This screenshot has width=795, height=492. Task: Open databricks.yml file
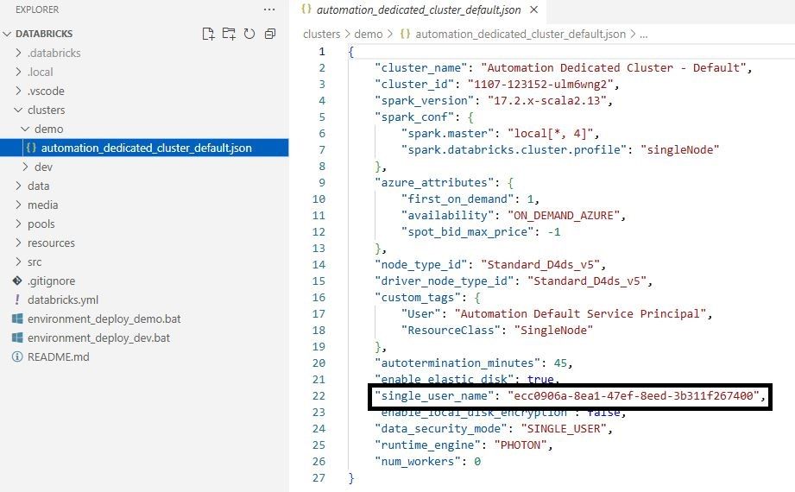(63, 300)
